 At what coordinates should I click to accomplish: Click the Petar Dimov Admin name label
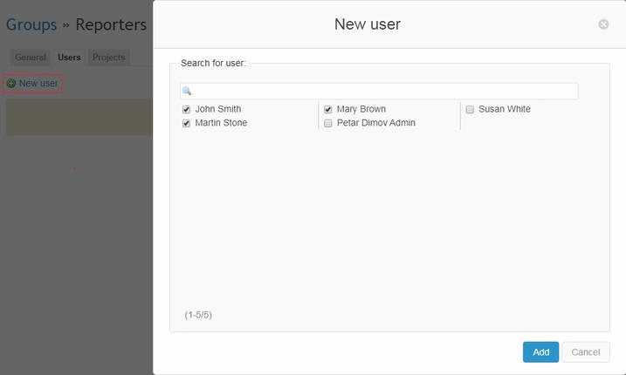point(375,124)
